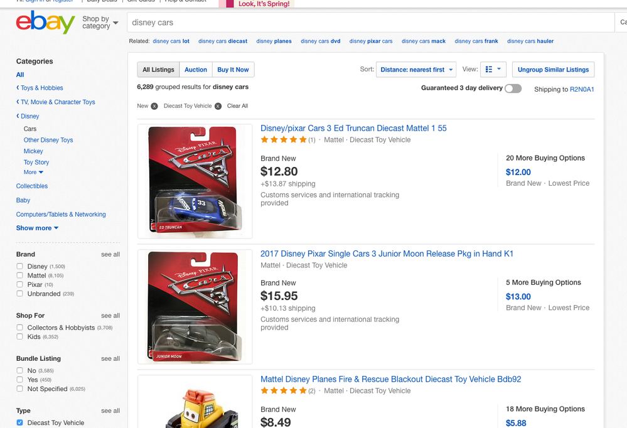Toggle Guaranteed 3 day delivery switch

pyautogui.click(x=513, y=88)
